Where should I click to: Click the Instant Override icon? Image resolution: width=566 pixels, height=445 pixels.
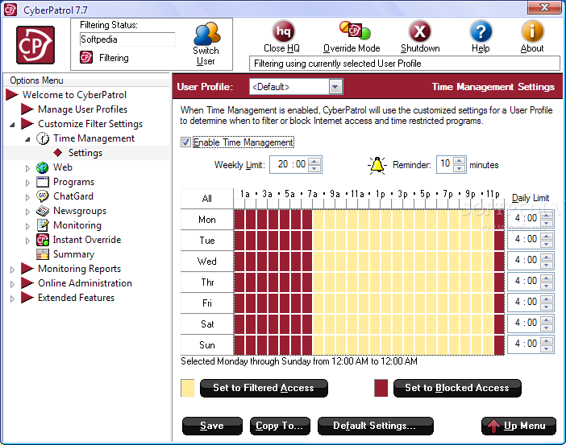(x=43, y=240)
